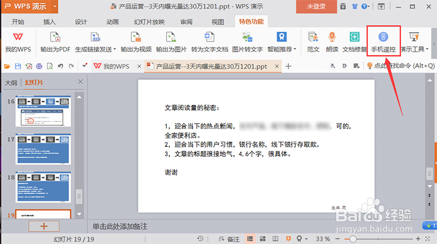This screenshot has width=437, height=244.
Task: Expand ribbon overflow arrow at right edge
Action: pos(434,44)
